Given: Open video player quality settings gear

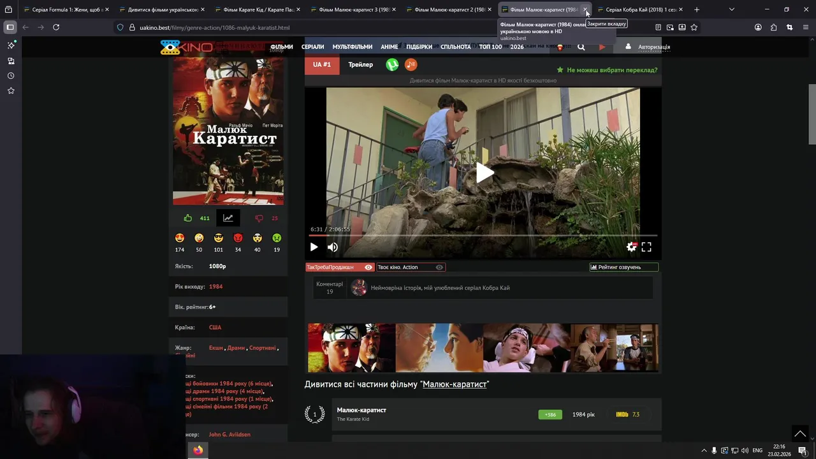Looking at the screenshot, I should (631, 247).
